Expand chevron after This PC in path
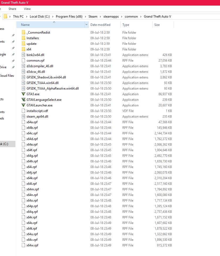This screenshot has width=220, height=256. [x=27, y=17]
